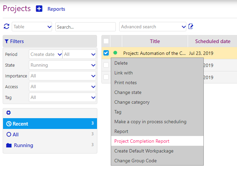
Task: Open the Access dropdown
Action: (x=62, y=87)
